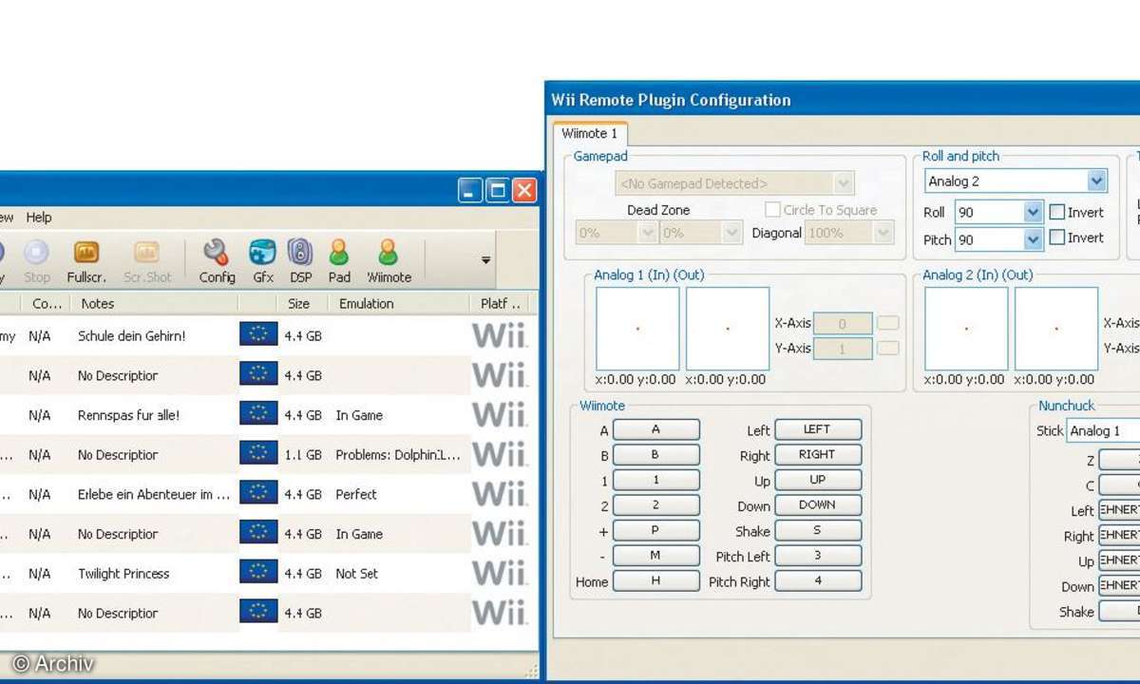Click the Shake mapping button S
The image size is (1140, 684).
pos(818,531)
